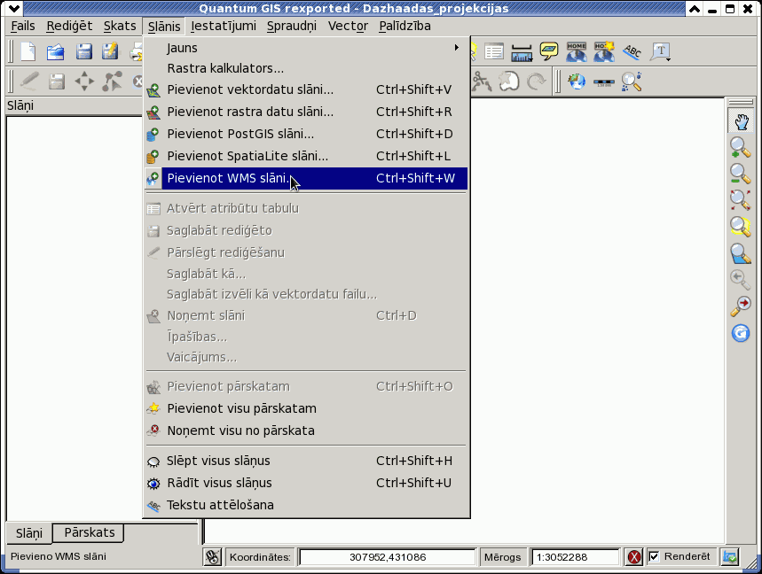Select the Node tool icon
Image resolution: width=762 pixels, height=574 pixels.
112,81
